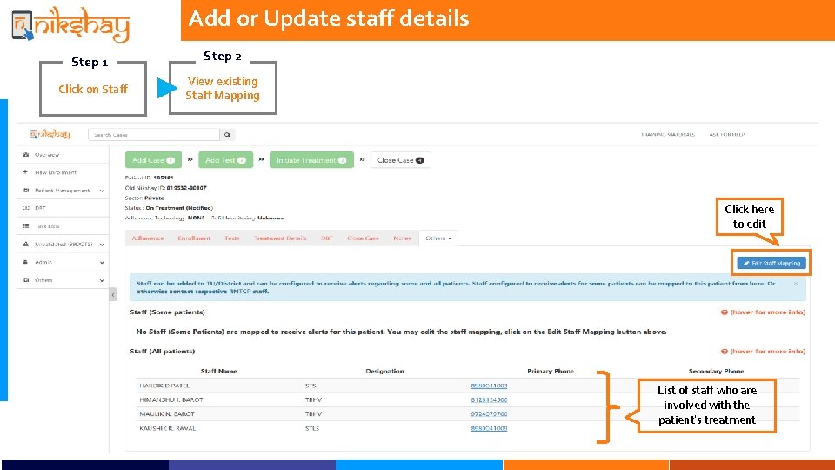Image resolution: width=835 pixels, height=470 pixels.
Task: Click the DBT sidebar icon
Action: 25,208
